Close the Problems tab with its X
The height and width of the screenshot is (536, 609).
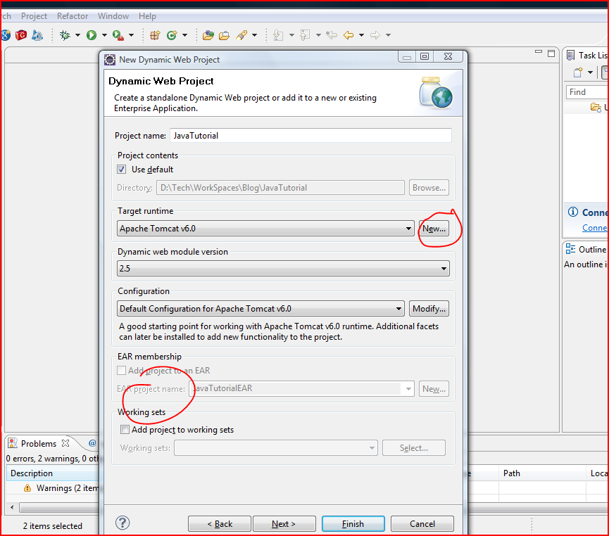point(65,443)
